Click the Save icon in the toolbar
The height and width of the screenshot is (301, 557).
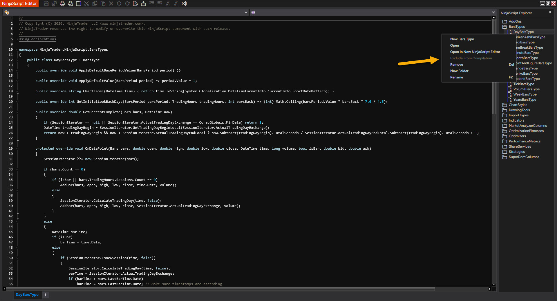pyautogui.click(x=46, y=3)
